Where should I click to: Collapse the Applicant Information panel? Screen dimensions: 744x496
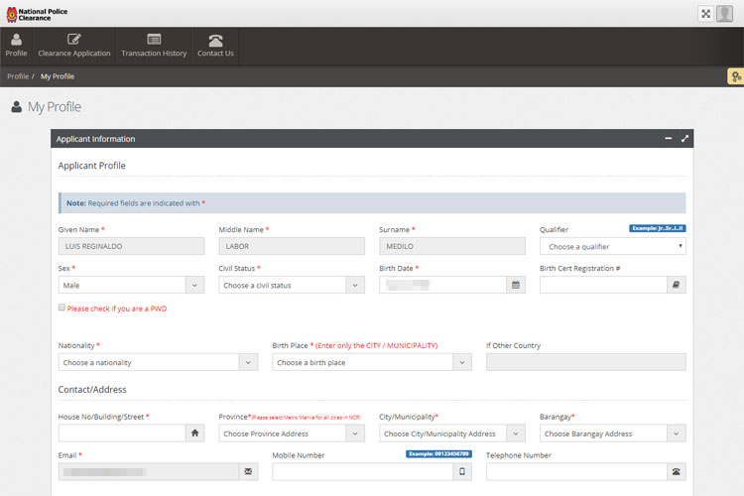668,139
